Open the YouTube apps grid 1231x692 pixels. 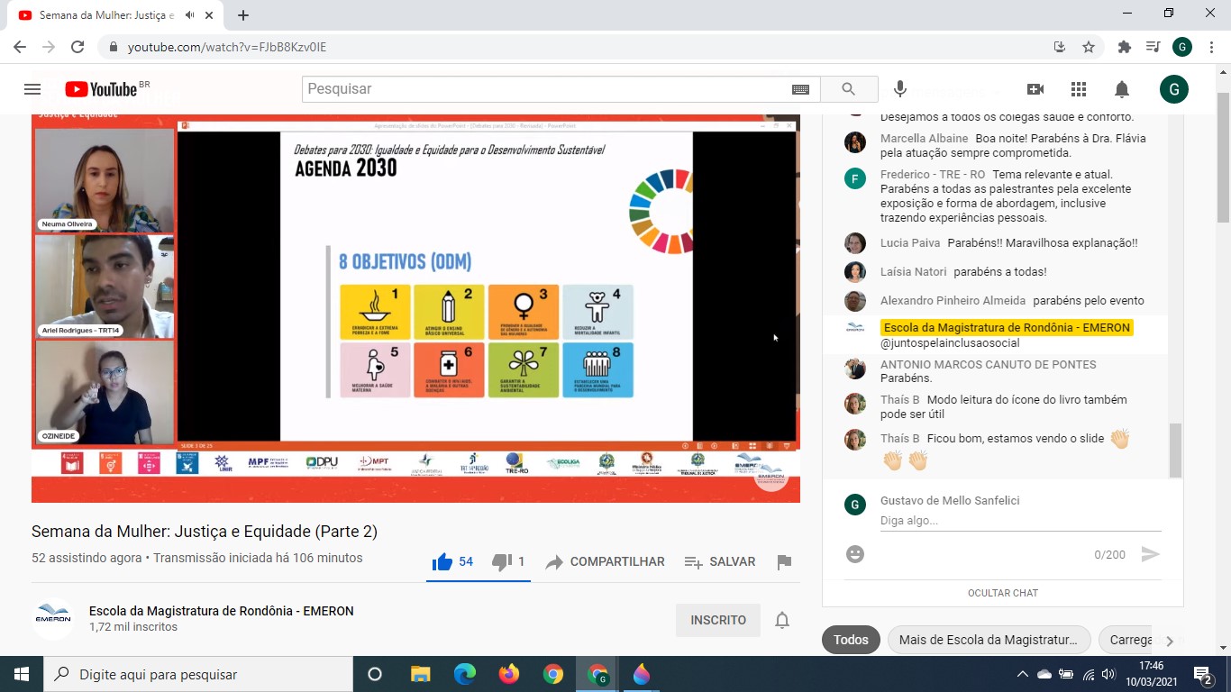(x=1079, y=89)
